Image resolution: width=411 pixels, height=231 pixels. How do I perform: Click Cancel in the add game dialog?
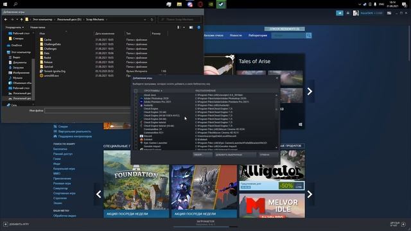(x=268, y=155)
